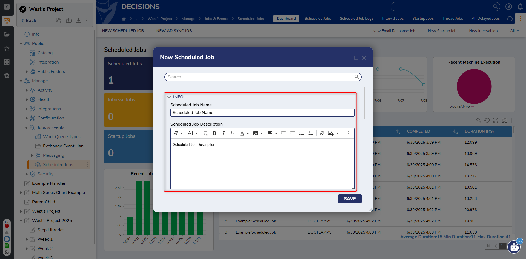Click the Scheduled Job Name input field
The height and width of the screenshot is (259, 526).
pos(262,113)
